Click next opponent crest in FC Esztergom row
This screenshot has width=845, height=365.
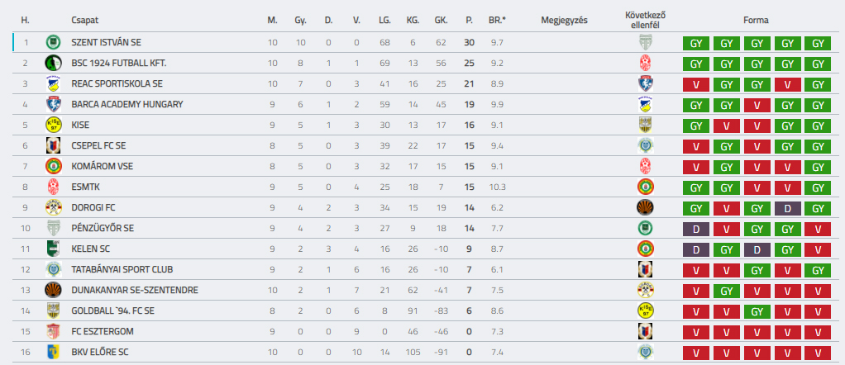[x=646, y=331]
